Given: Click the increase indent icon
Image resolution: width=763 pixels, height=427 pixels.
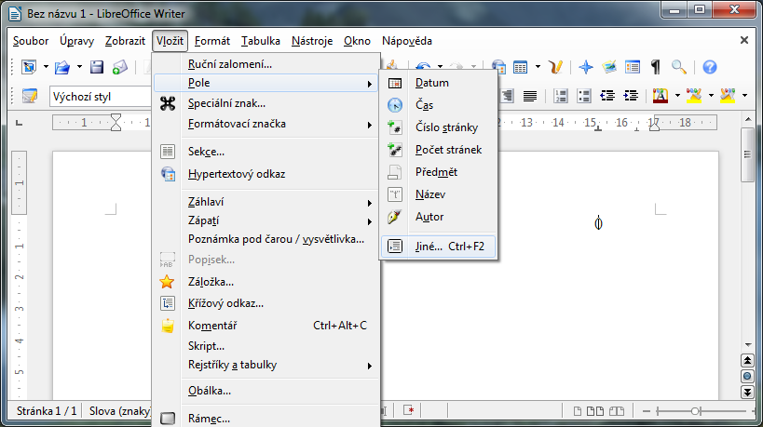Looking at the screenshot, I should (x=631, y=96).
